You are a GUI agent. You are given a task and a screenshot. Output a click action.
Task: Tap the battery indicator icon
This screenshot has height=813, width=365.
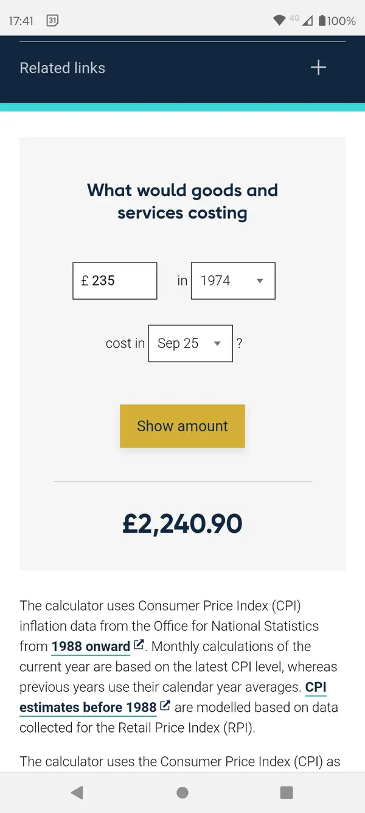322,21
